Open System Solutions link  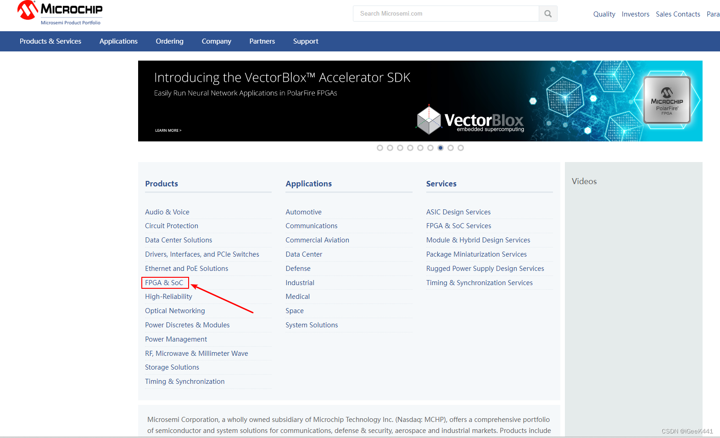pyautogui.click(x=312, y=325)
